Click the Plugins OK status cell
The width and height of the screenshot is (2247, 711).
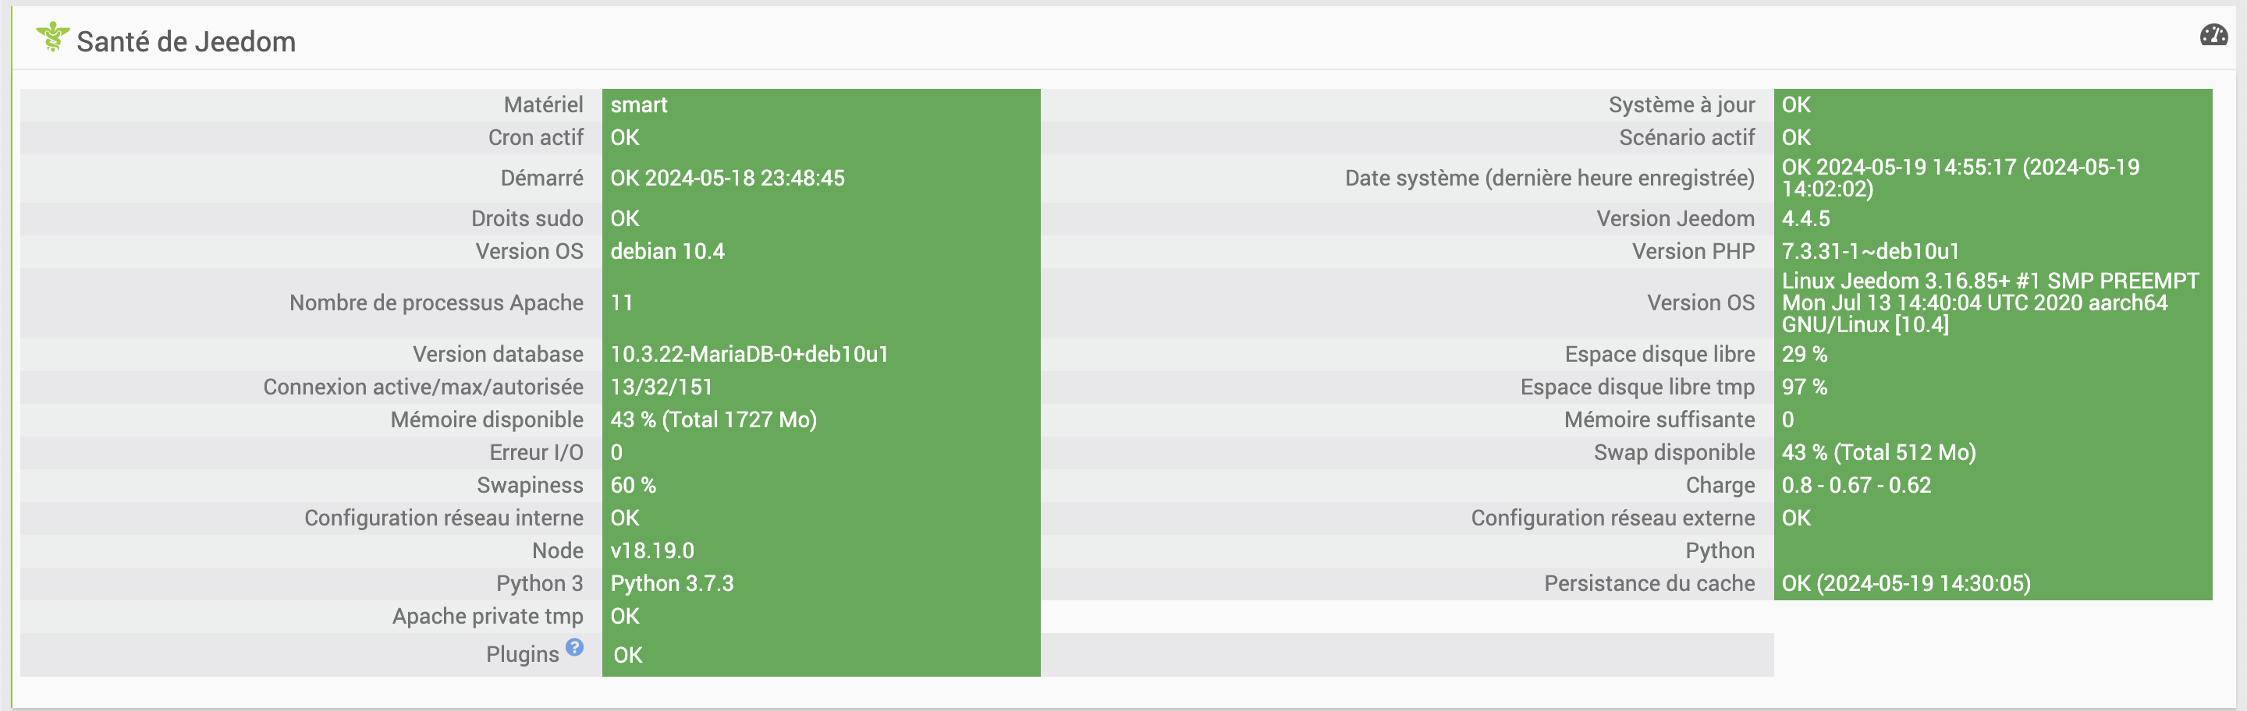pyautogui.click(x=821, y=654)
